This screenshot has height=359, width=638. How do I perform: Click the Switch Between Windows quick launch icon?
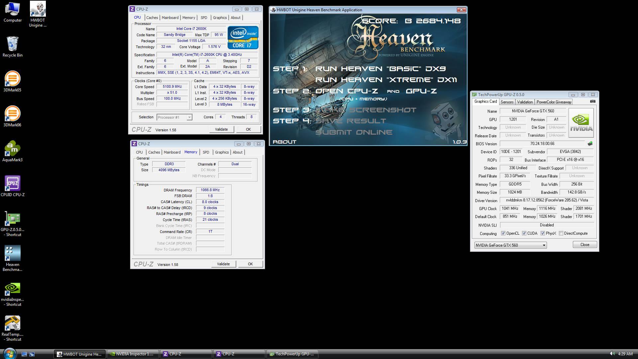(x=32, y=354)
